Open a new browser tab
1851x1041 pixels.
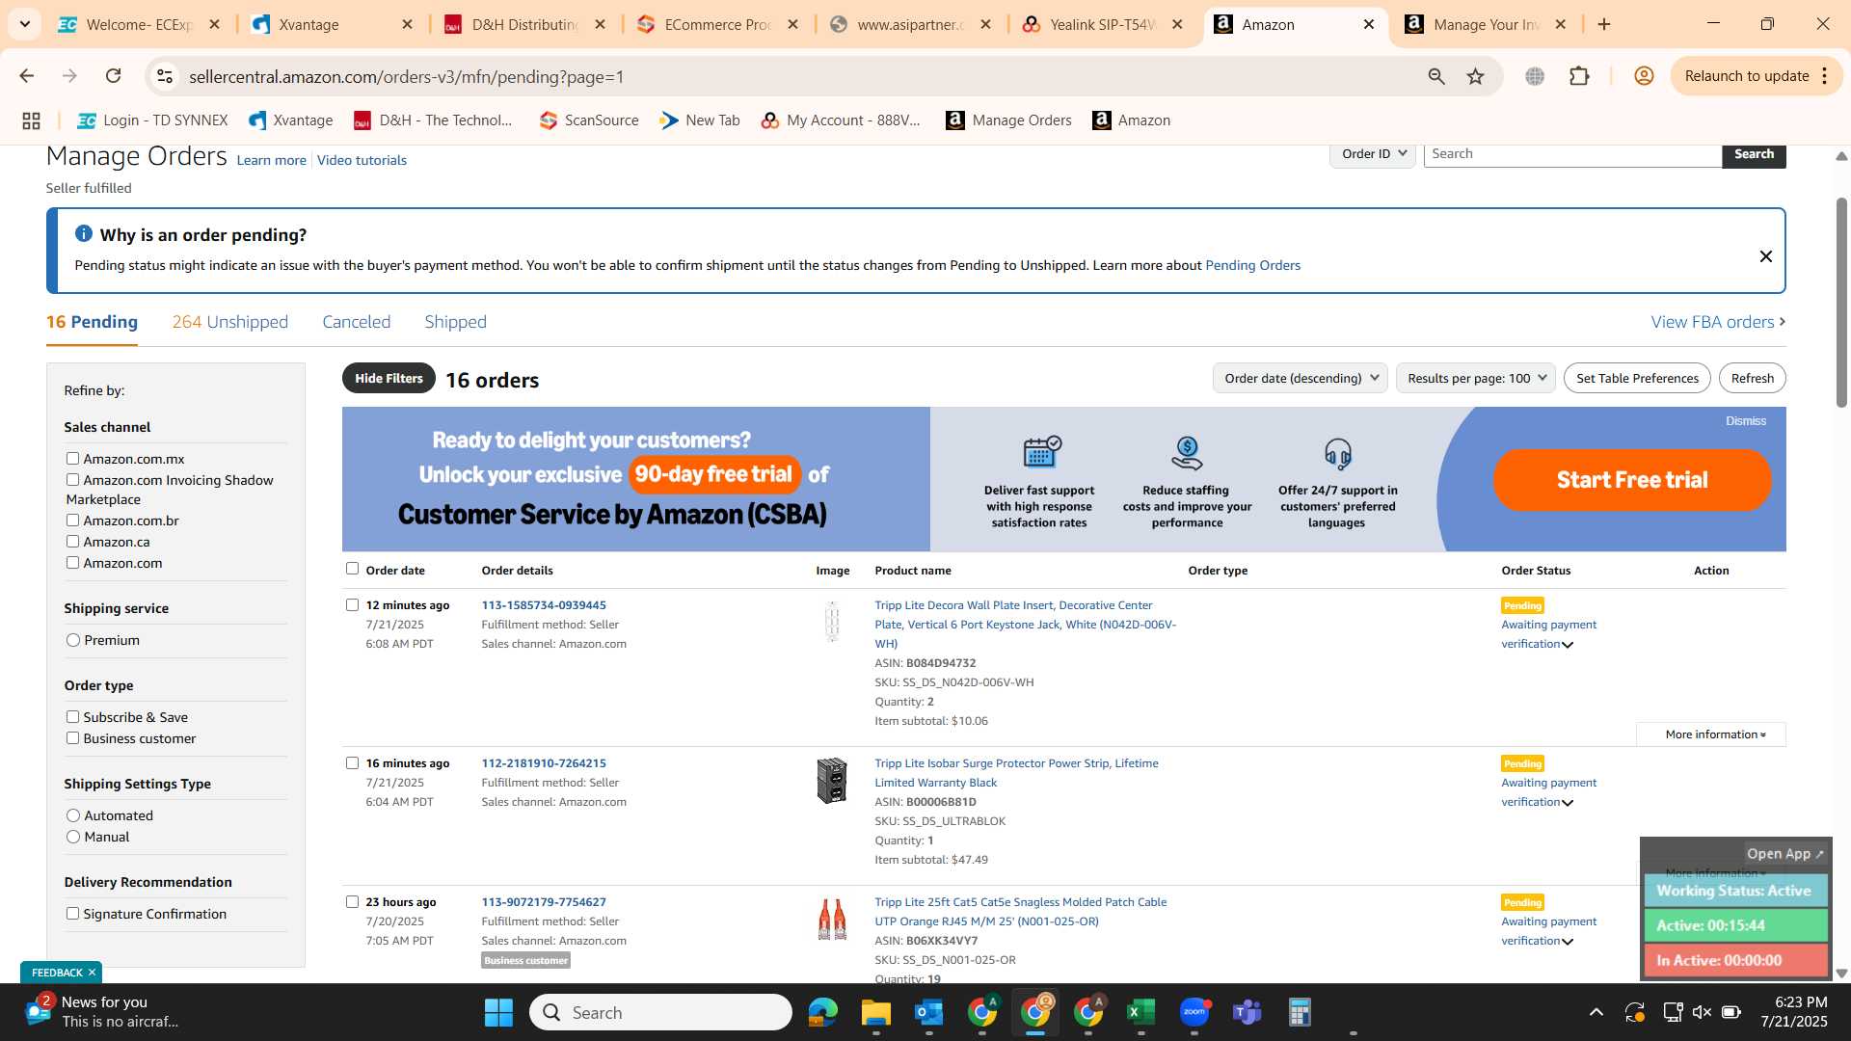coord(1604,24)
